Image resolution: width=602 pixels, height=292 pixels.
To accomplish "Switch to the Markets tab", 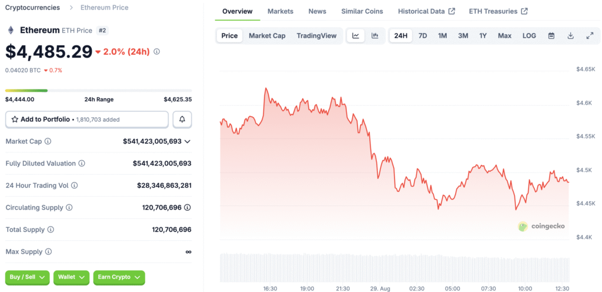I will tap(280, 11).
